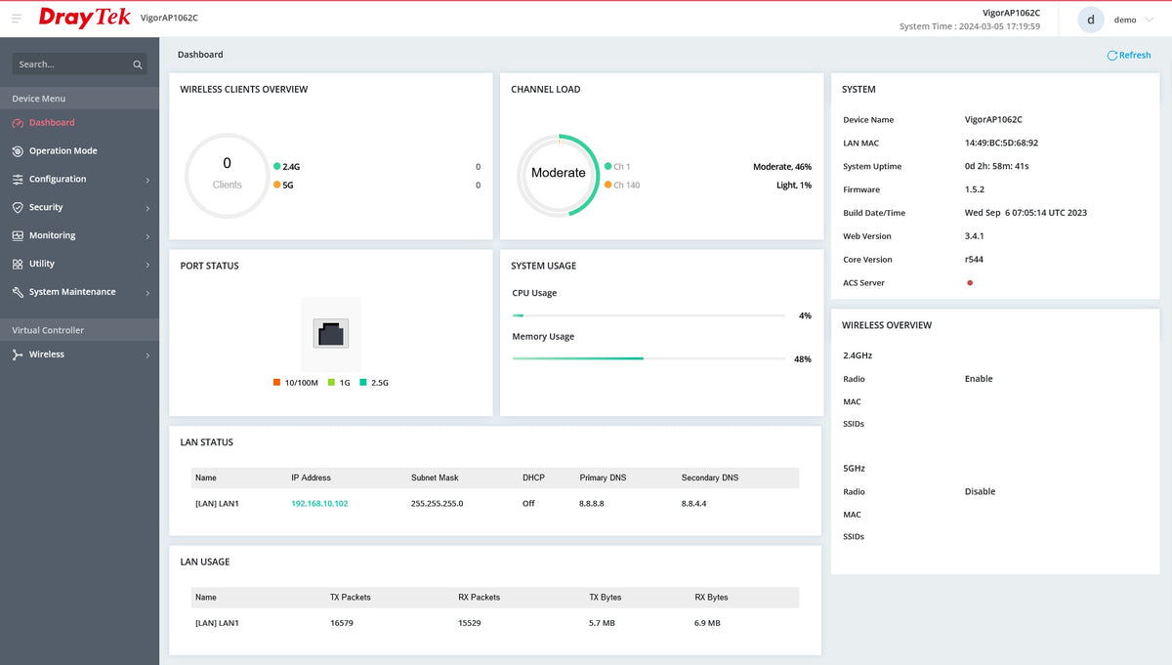Click the Build Date/Time value

(x=1025, y=213)
